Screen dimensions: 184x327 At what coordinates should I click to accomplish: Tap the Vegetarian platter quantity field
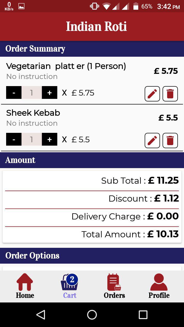pos(32,93)
